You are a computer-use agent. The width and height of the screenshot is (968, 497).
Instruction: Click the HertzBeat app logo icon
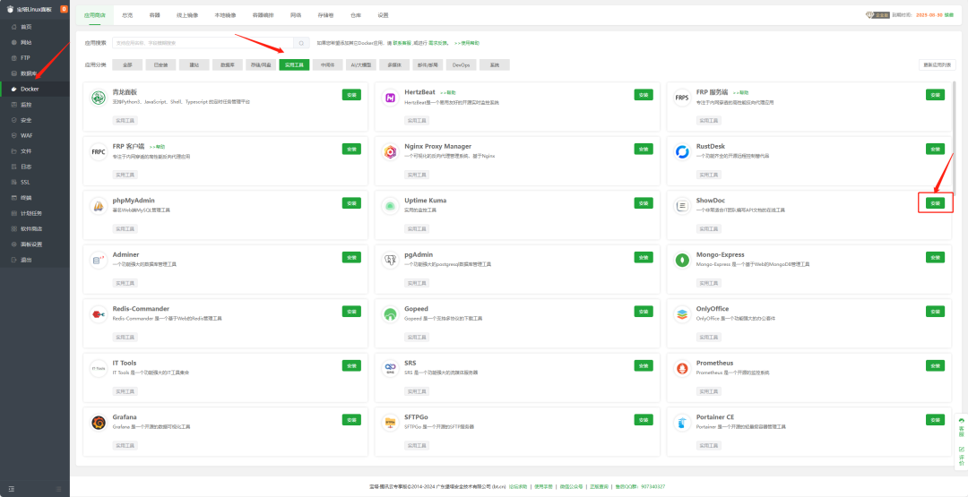pyautogui.click(x=390, y=98)
